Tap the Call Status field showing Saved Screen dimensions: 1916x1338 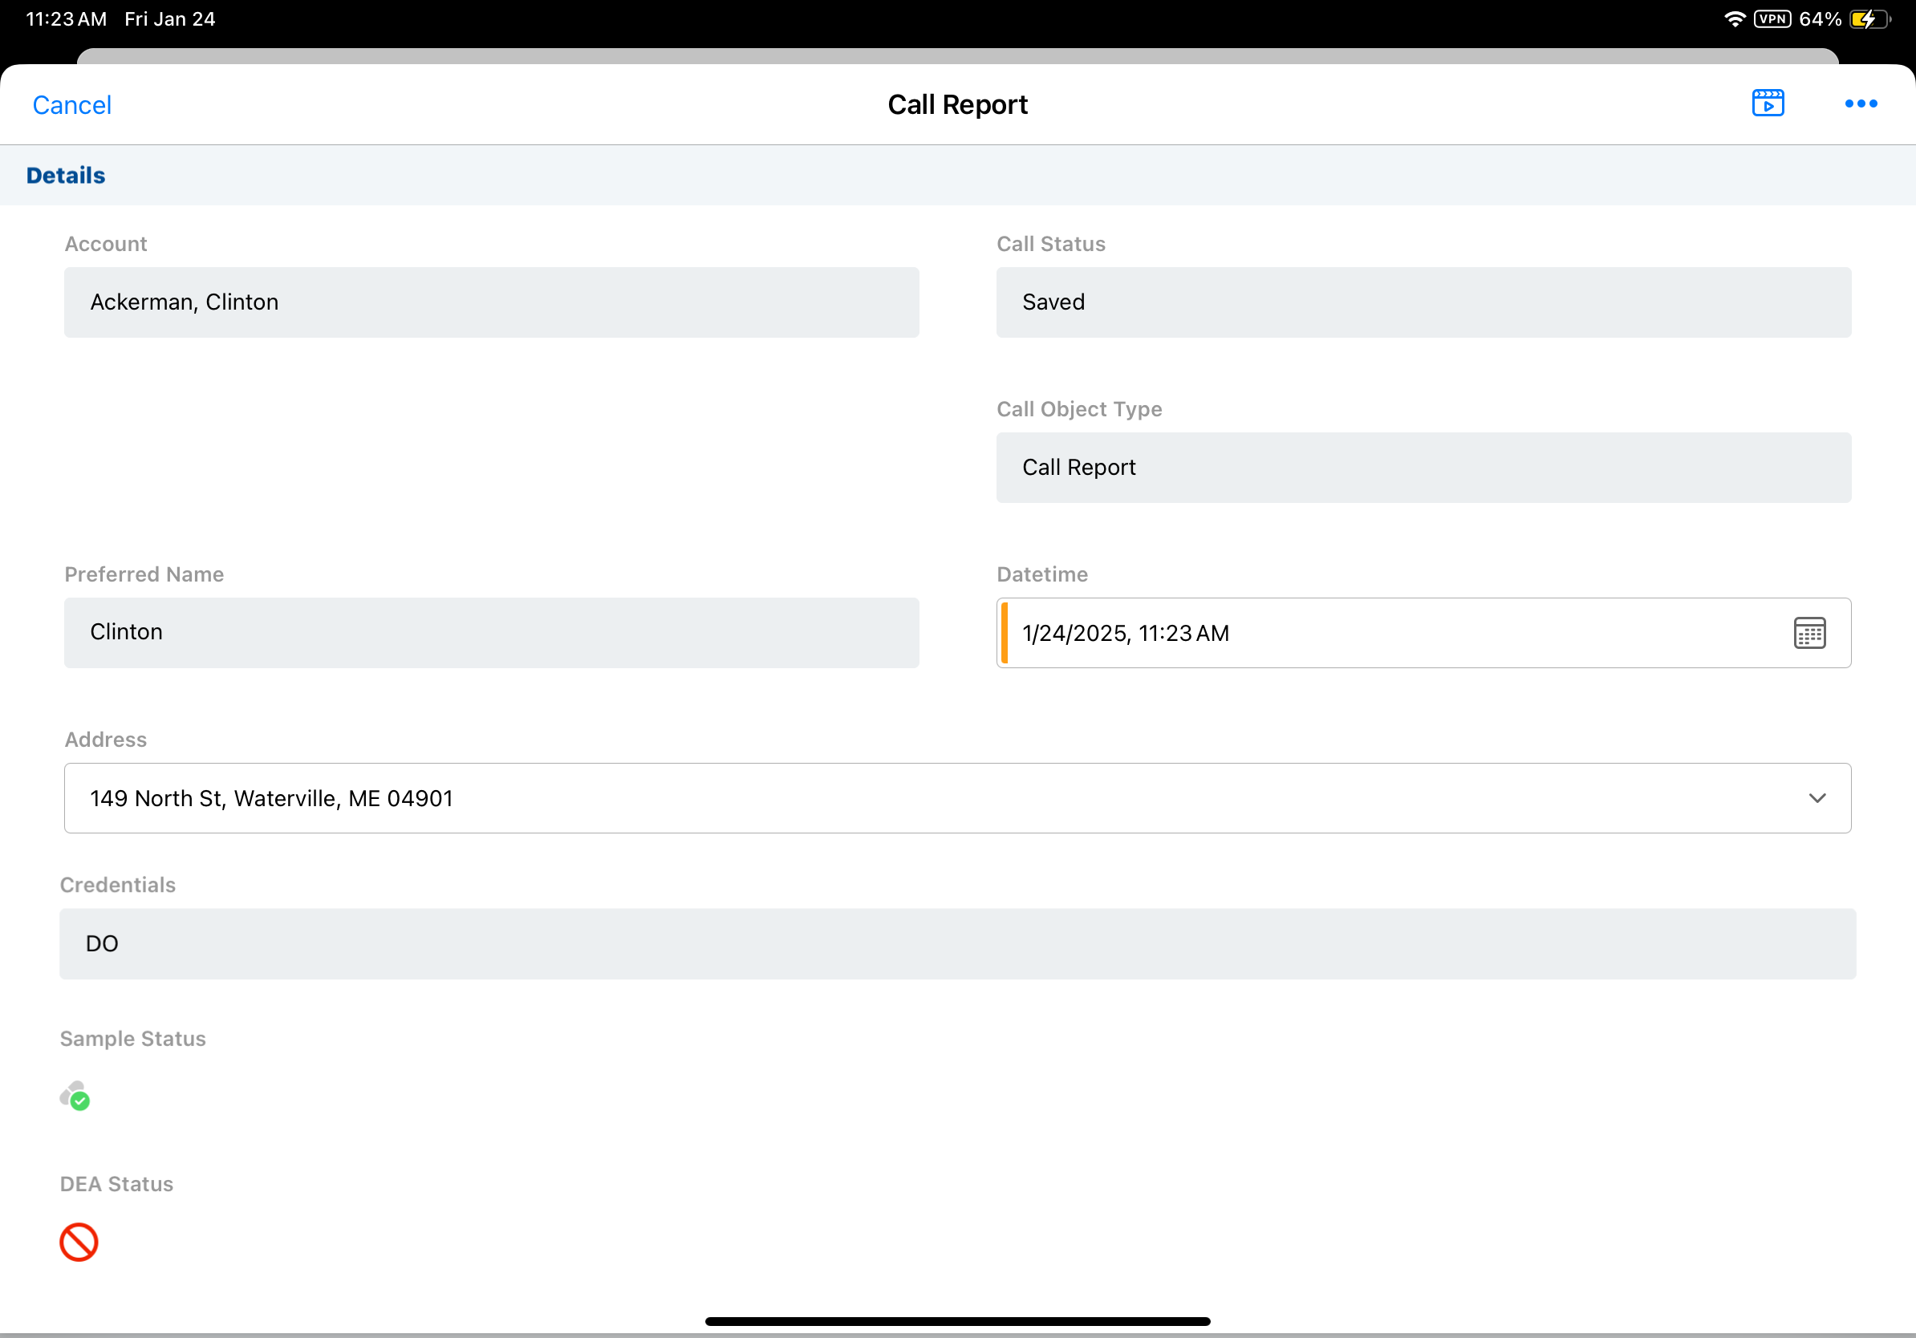point(1423,302)
